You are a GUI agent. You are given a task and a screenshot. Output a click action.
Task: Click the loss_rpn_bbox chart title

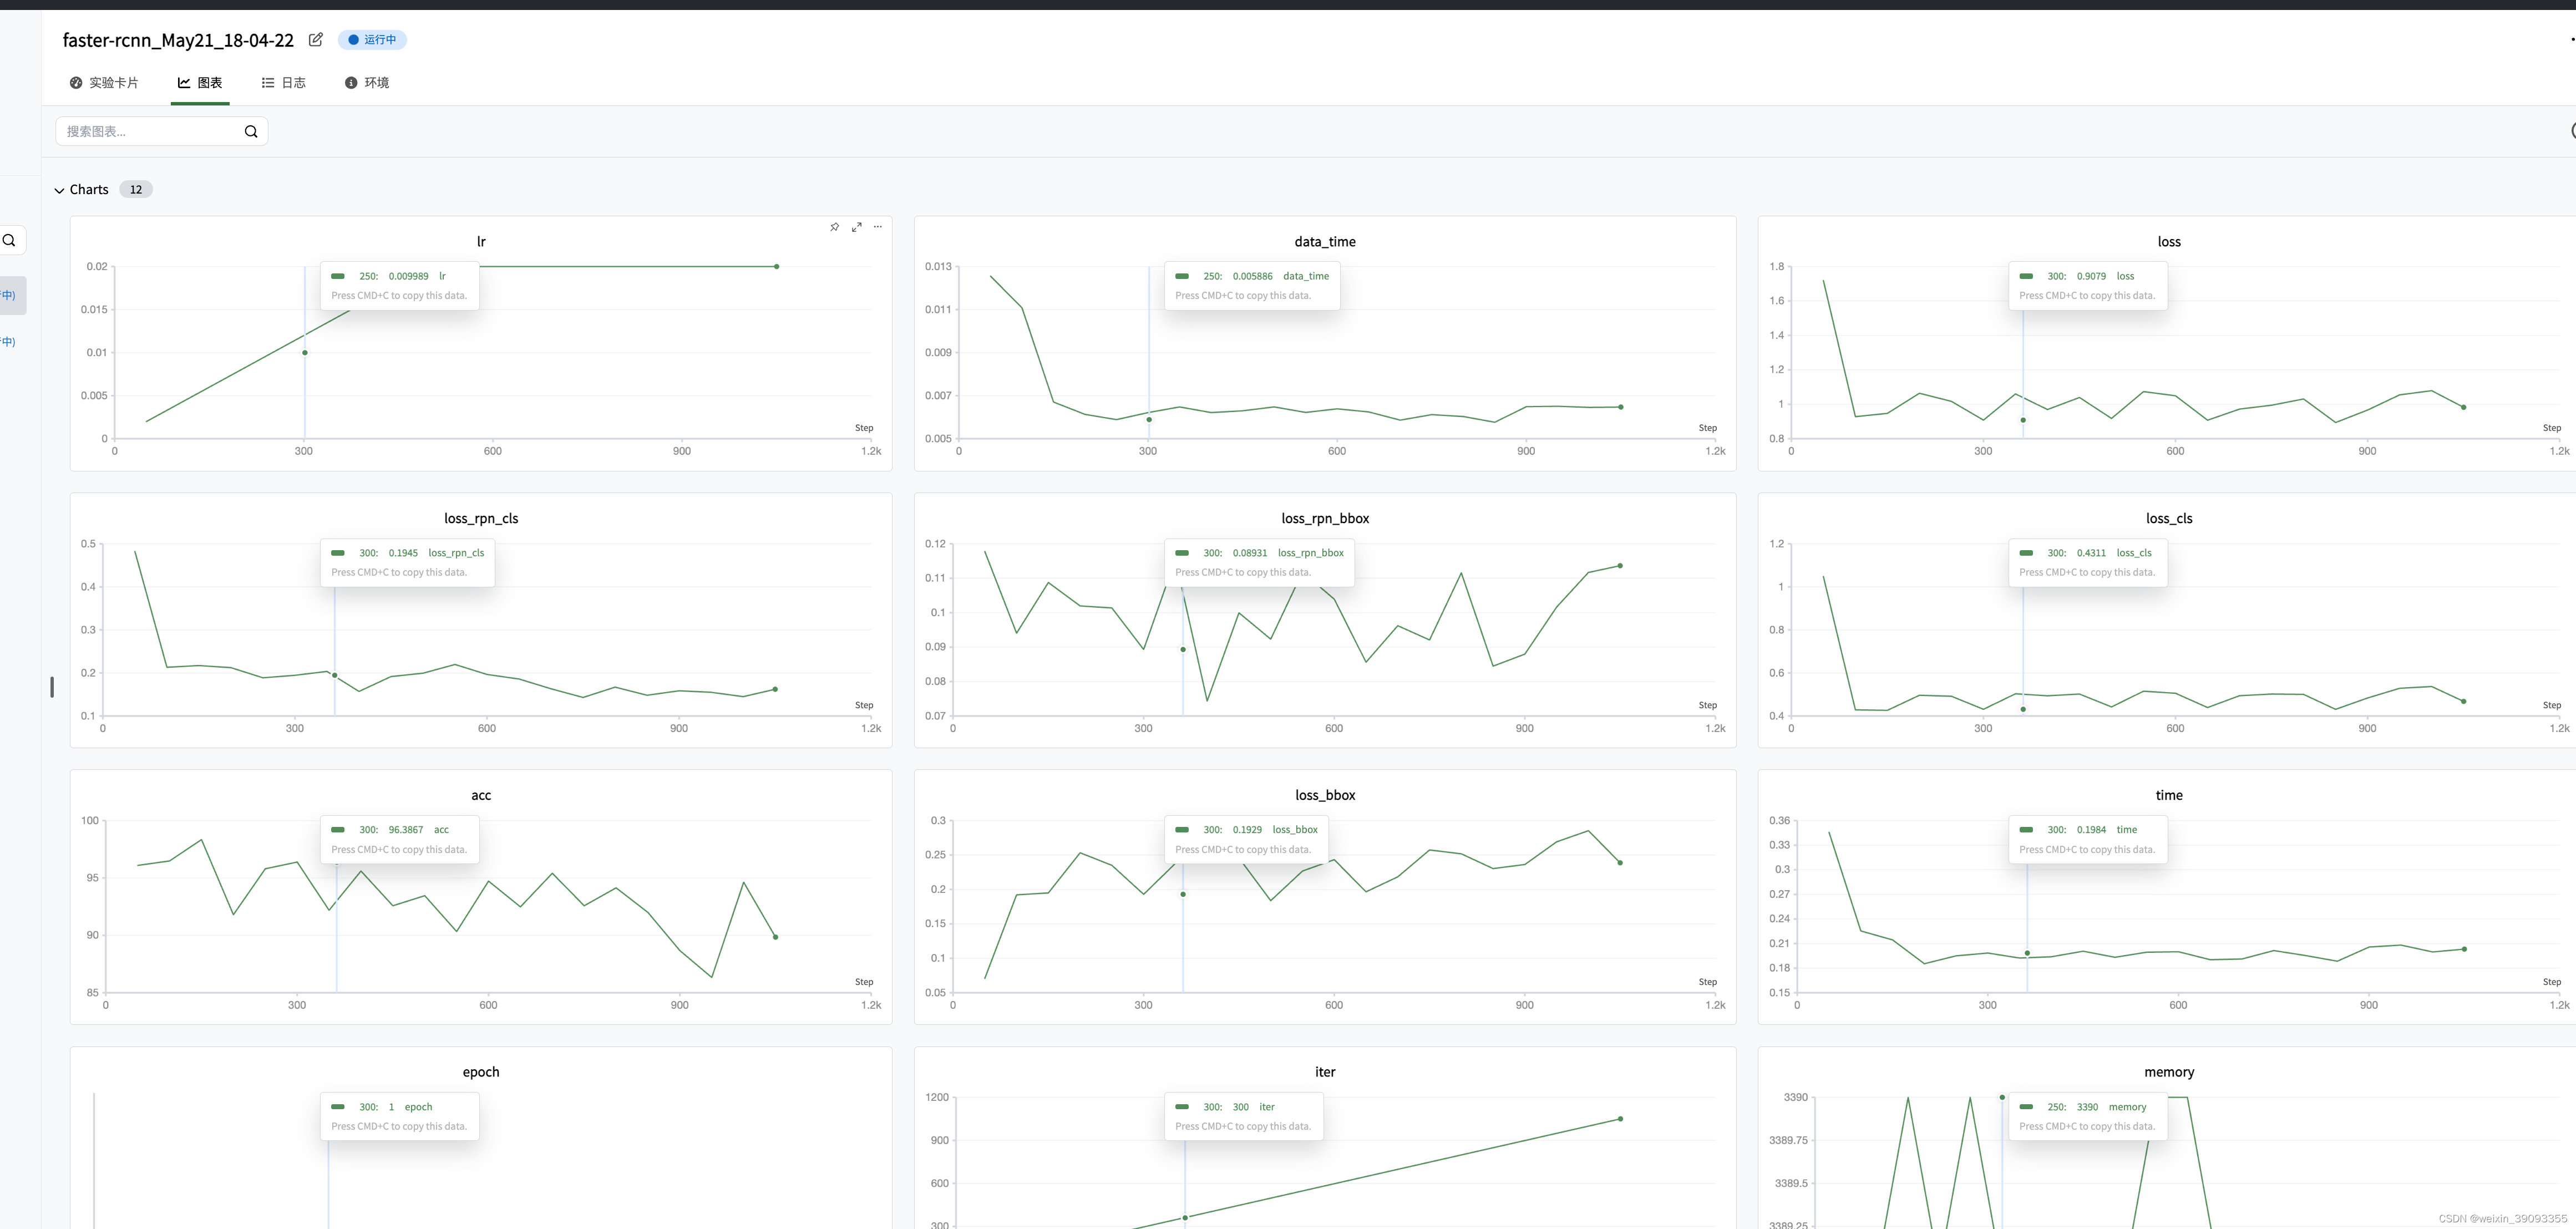click(x=1325, y=518)
